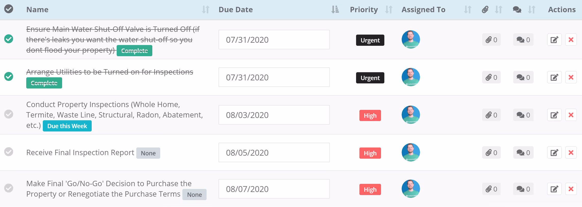Click the Due this Week badge

tap(67, 126)
